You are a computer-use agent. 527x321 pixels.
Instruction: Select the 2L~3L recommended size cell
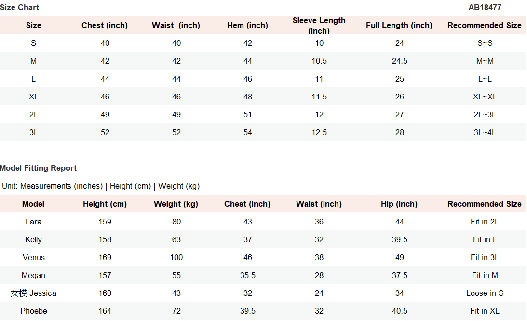pyautogui.click(x=485, y=114)
